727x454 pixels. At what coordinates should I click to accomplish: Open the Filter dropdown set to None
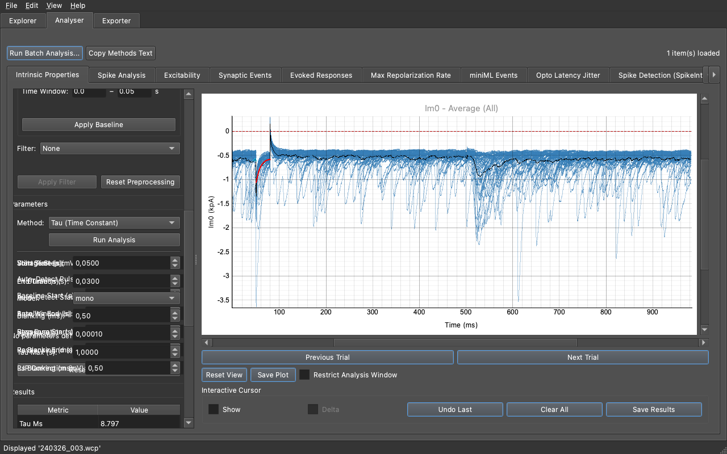pyautogui.click(x=110, y=149)
